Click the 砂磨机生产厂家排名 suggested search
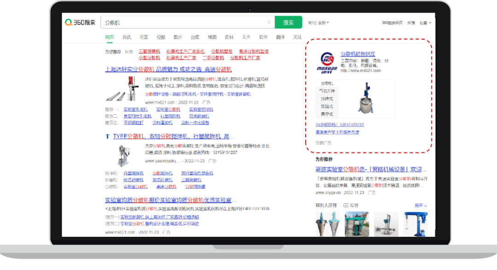The image size is (497, 270). (x=185, y=52)
